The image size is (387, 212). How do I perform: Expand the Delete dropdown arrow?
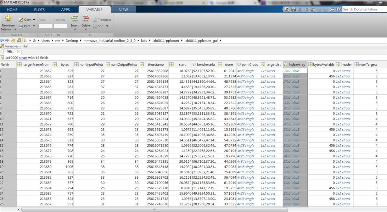86,30
